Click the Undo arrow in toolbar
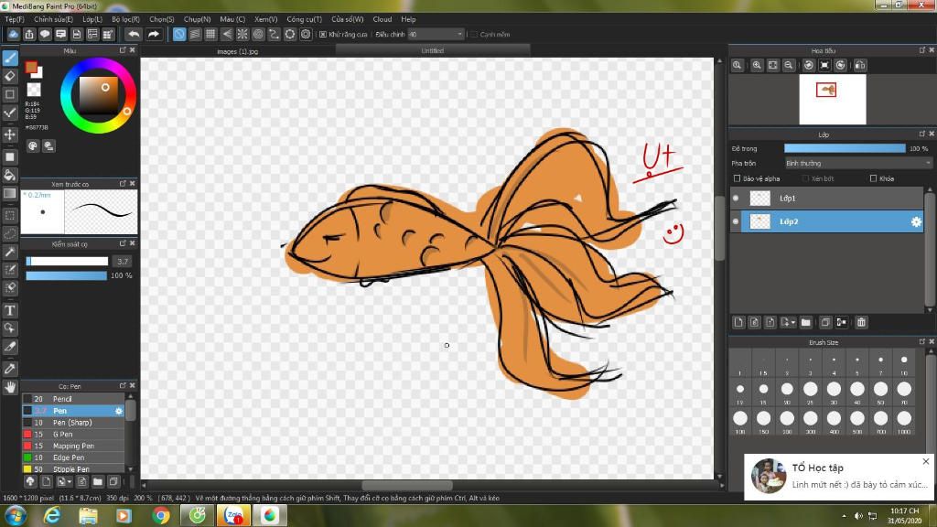937x527 pixels. (134, 34)
